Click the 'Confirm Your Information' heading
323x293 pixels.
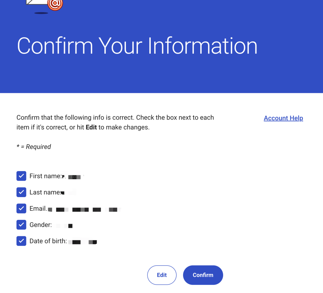(137, 46)
